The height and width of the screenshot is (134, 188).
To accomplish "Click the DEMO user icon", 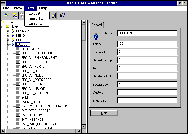I will pos(13,36).
